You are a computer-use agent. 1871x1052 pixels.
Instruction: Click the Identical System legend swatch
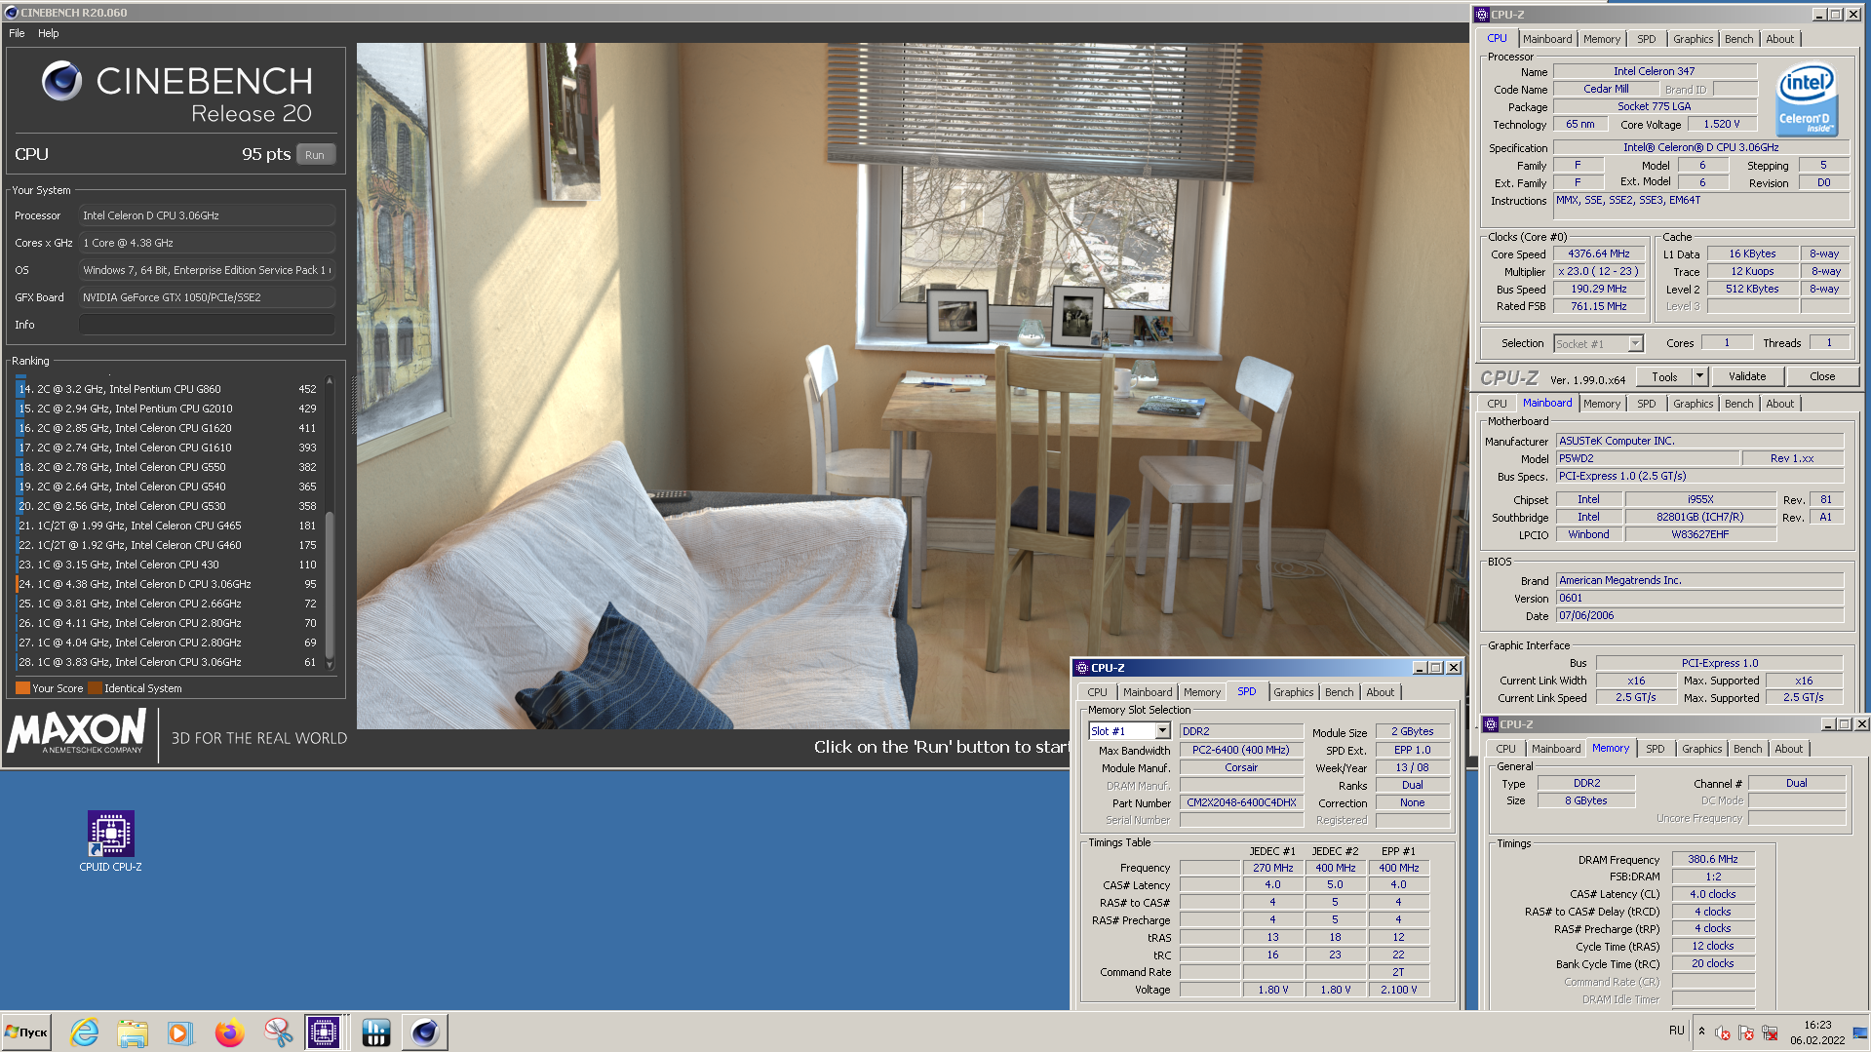point(95,688)
